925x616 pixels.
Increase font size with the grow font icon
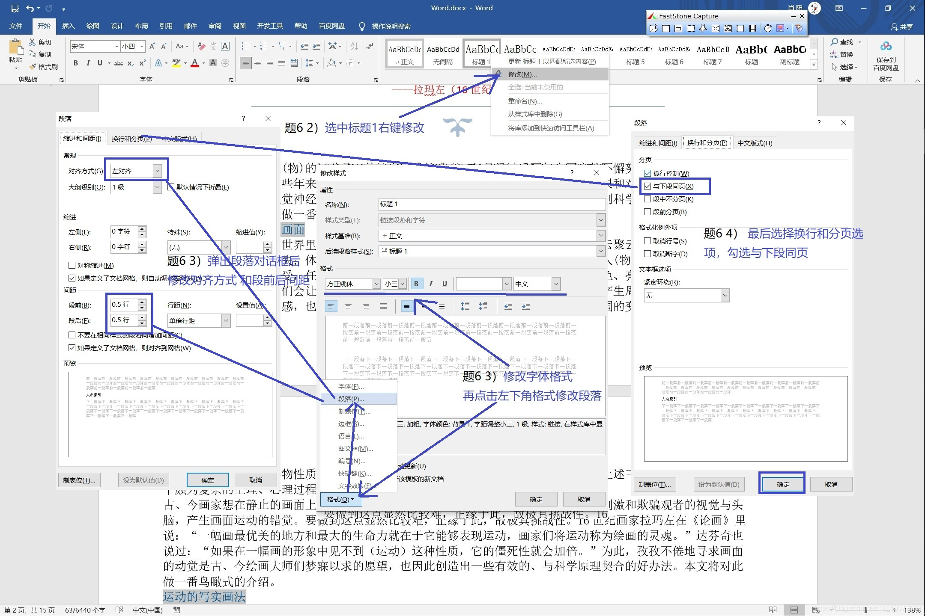coord(152,46)
